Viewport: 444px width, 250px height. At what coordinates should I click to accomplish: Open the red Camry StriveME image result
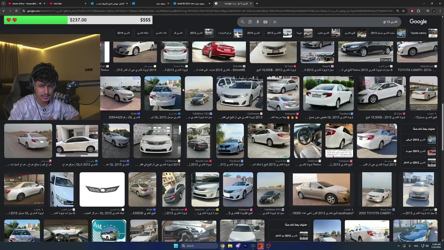[x=219, y=52]
